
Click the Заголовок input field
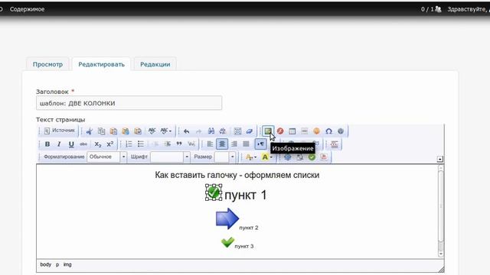[129, 103]
